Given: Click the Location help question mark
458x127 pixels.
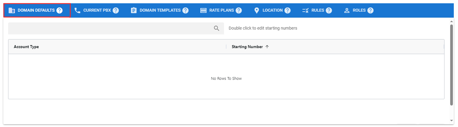Looking at the screenshot, I should click(287, 10).
